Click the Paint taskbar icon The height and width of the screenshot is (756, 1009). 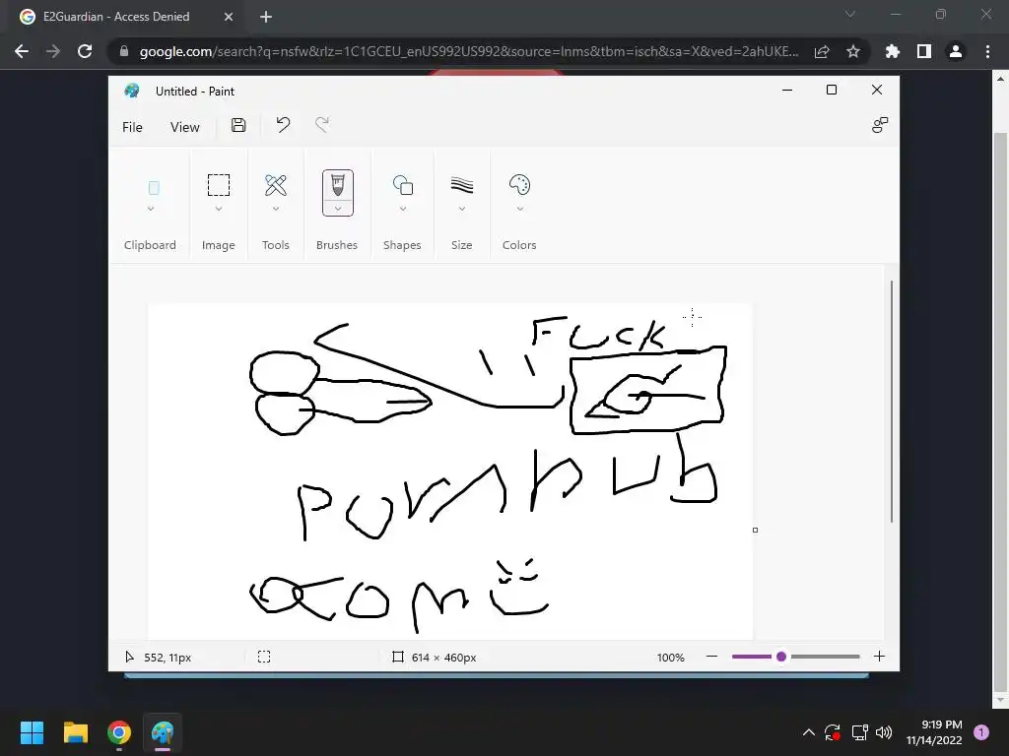coord(163,732)
